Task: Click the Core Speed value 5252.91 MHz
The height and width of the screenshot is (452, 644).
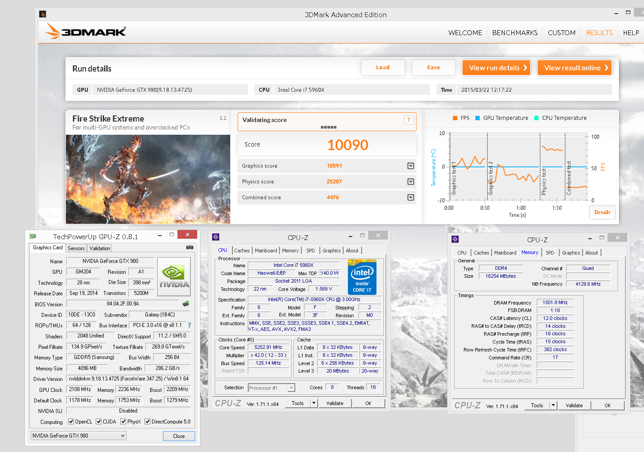Action: [x=268, y=347]
